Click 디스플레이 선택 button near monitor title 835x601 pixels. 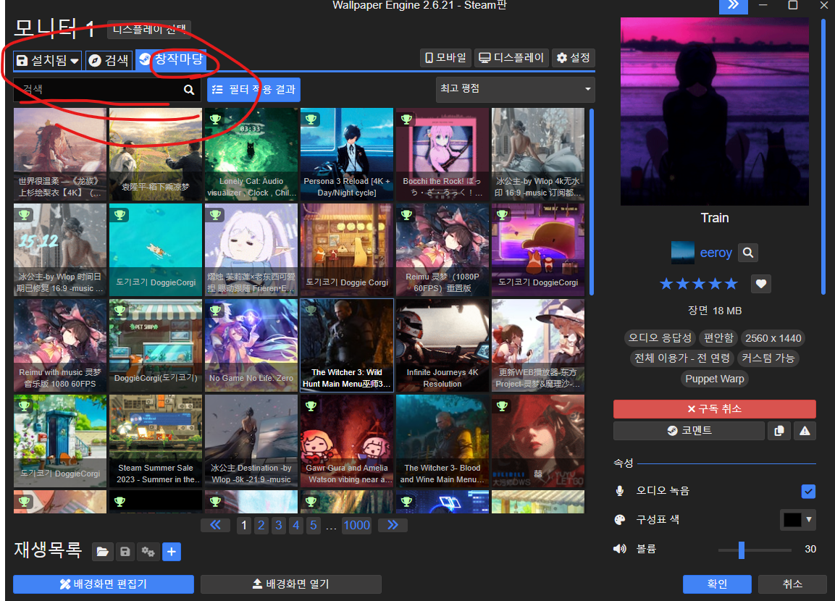pyautogui.click(x=149, y=29)
